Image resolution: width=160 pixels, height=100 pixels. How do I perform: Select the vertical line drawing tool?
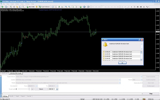coord(122,7)
